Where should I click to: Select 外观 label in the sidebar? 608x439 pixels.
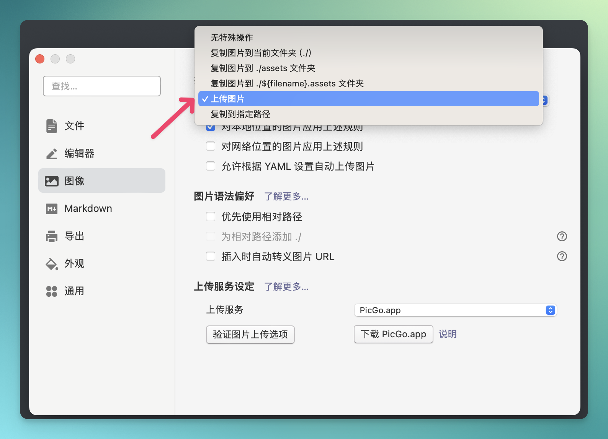(x=74, y=264)
